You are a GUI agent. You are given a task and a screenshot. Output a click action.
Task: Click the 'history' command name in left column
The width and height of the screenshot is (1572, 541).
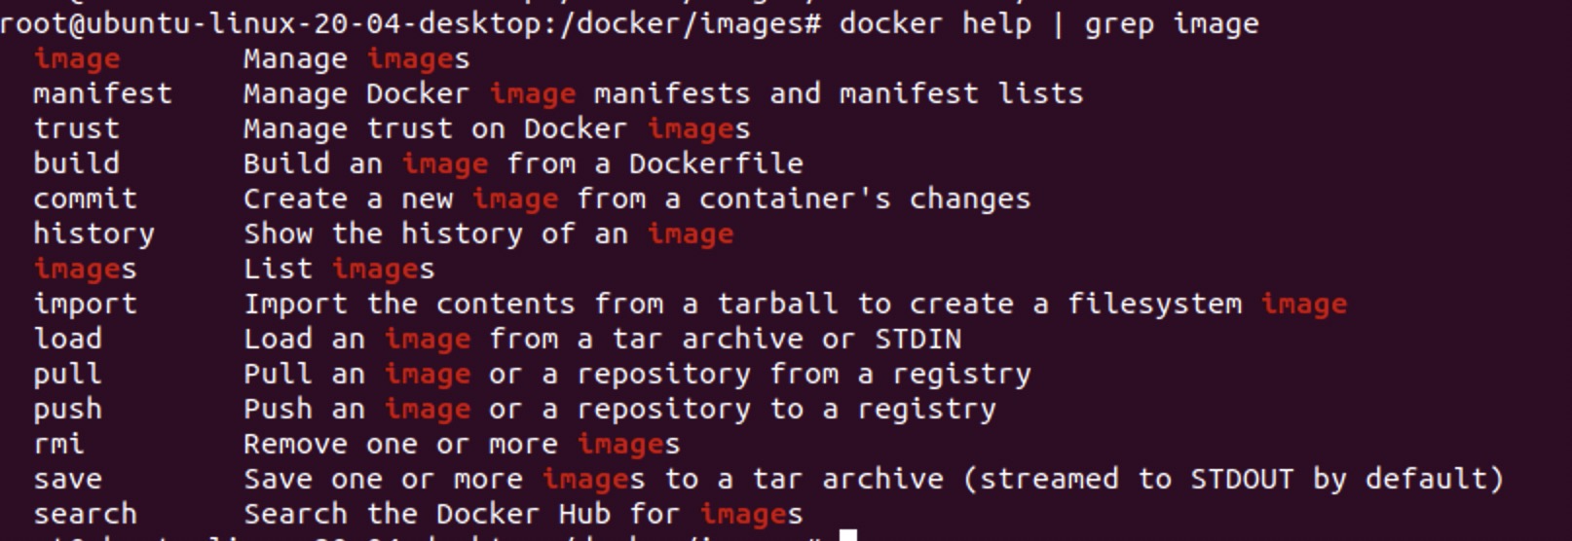[x=94, y=234]
